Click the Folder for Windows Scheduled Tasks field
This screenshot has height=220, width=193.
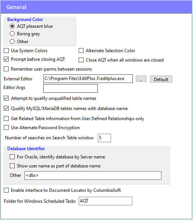[105, 201]
